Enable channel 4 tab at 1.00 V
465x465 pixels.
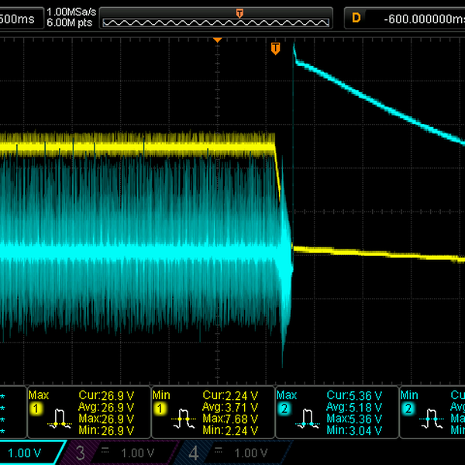coord(231,453)
